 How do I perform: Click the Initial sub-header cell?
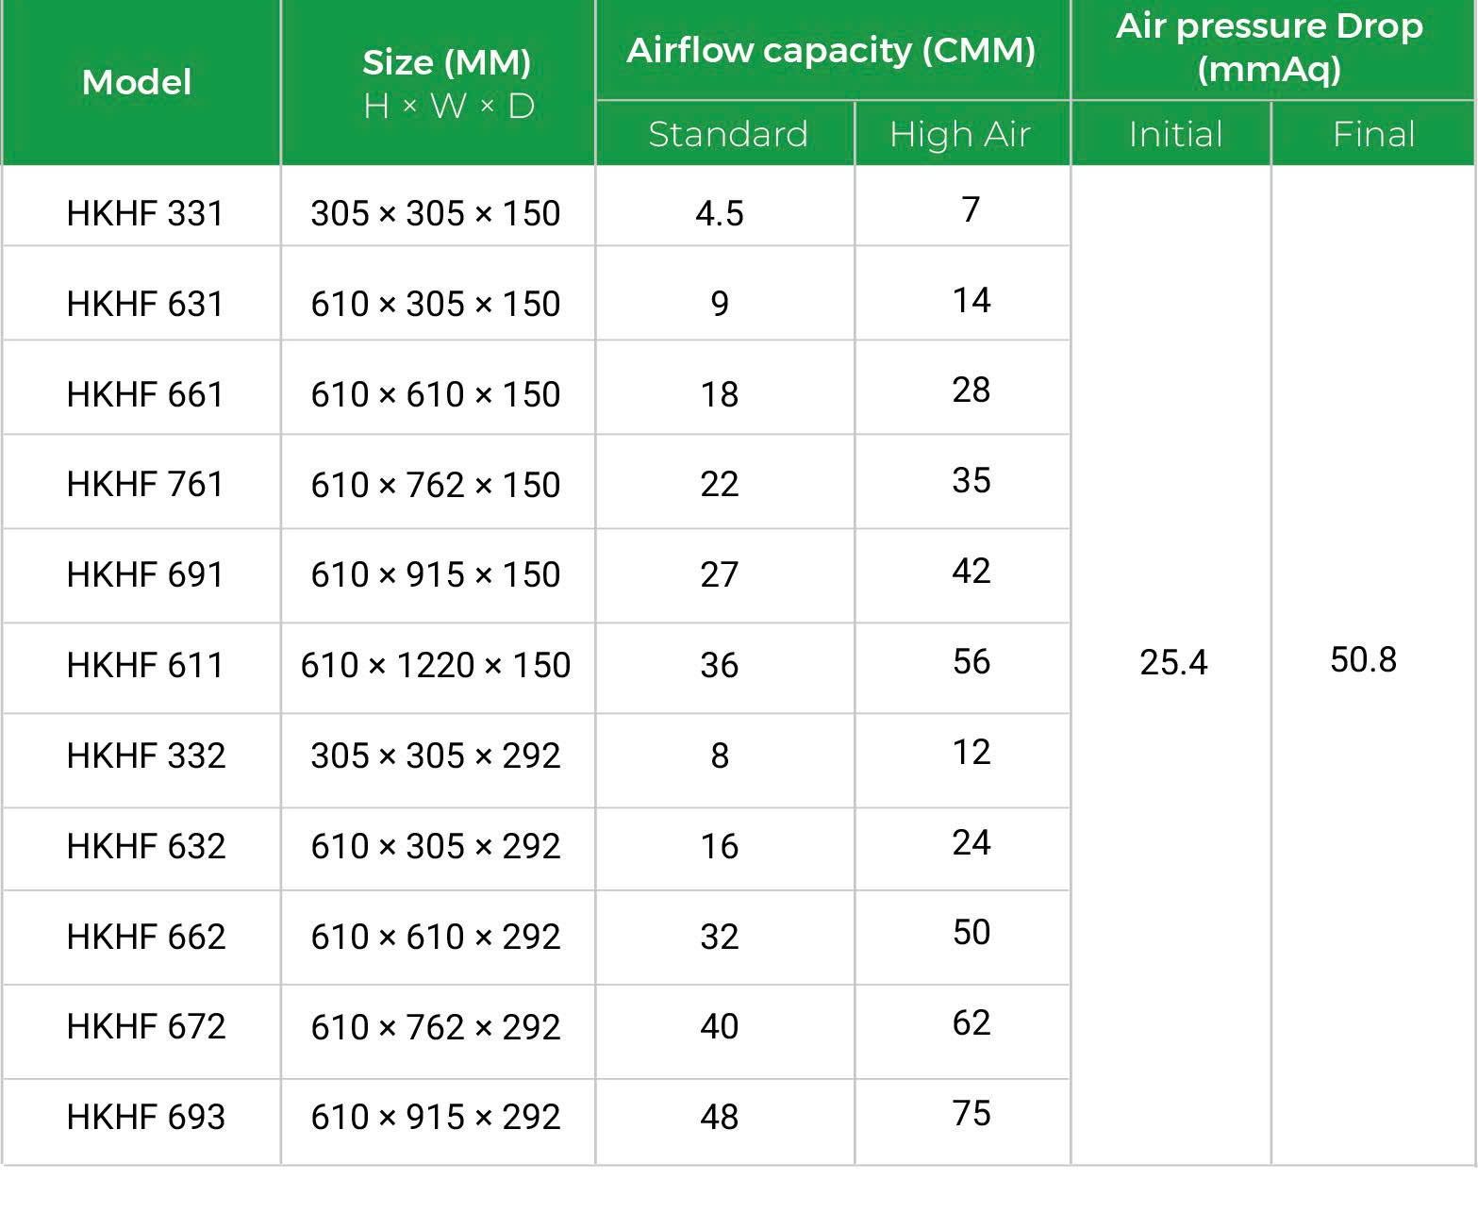click(1175, 134)
